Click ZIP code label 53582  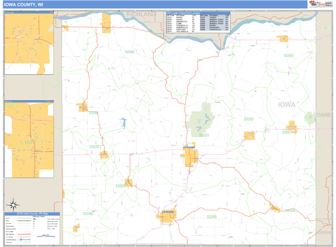[x=249, y=119]
